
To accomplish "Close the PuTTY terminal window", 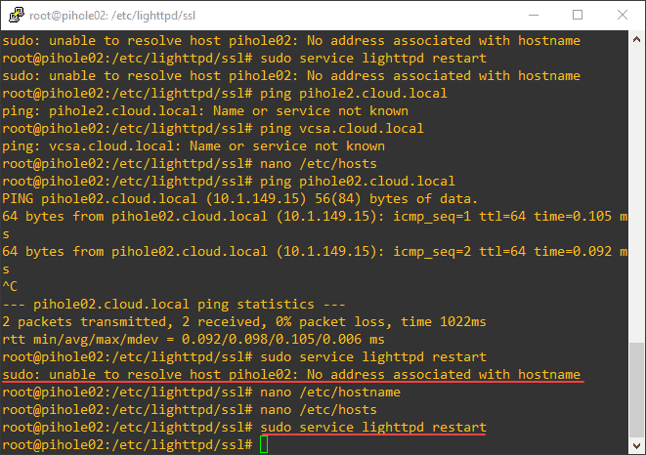I will click(623, 16).
